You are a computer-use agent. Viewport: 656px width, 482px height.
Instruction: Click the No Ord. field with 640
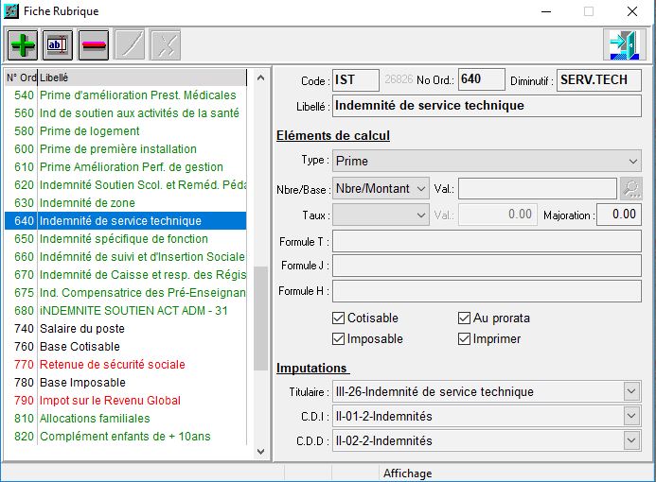click(x=482, y=79)
